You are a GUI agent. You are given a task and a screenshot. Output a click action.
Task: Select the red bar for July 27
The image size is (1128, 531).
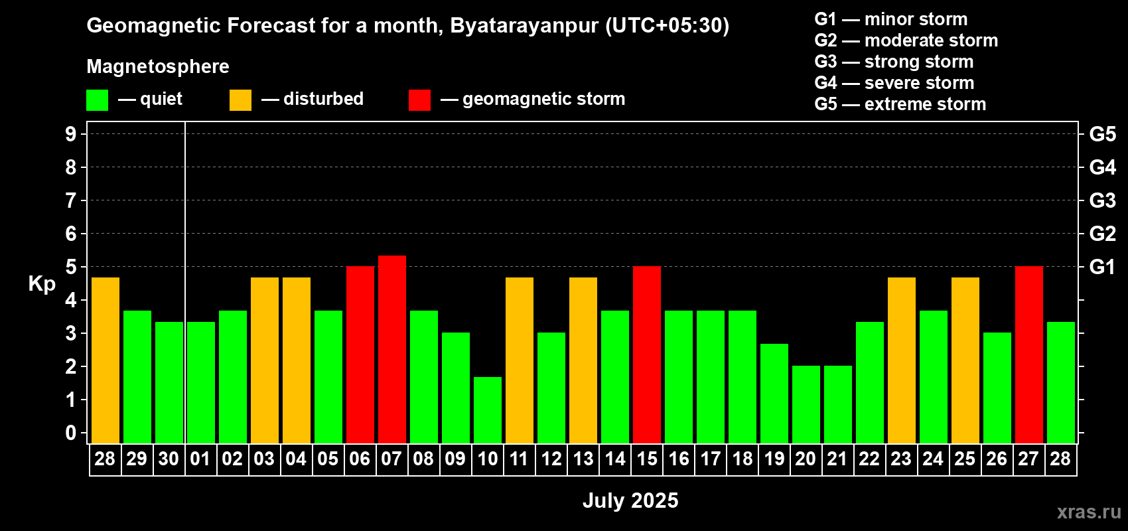click(x=1029, y=354)
